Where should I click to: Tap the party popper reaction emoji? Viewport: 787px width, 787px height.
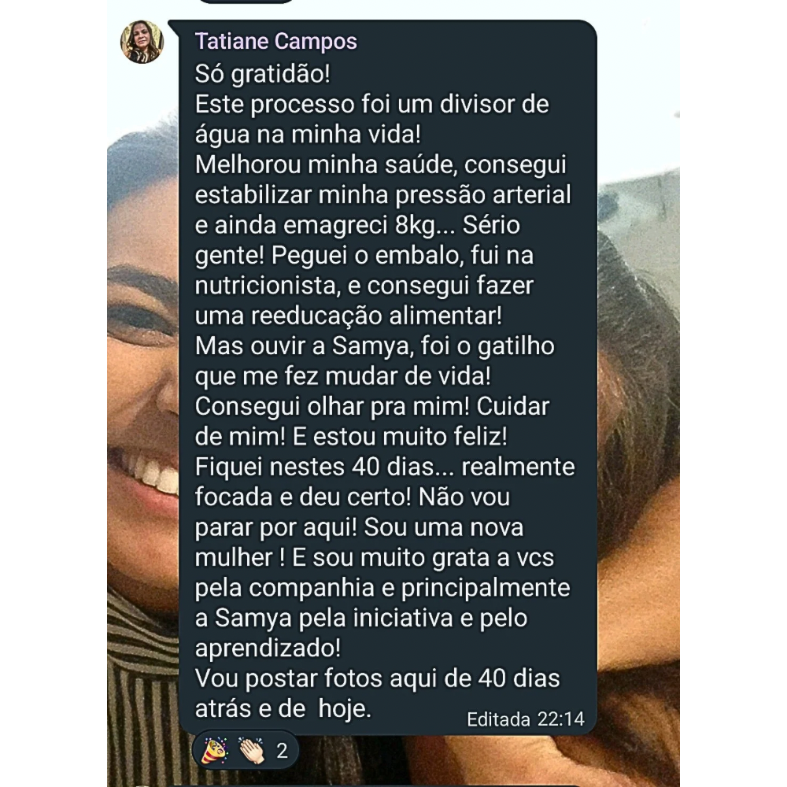coord(214,751)
